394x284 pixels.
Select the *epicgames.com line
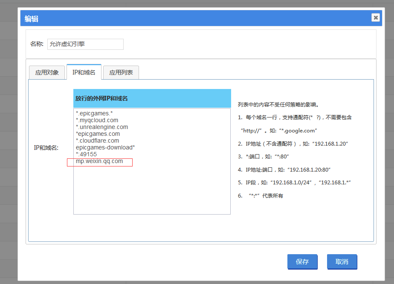(98, 134)
